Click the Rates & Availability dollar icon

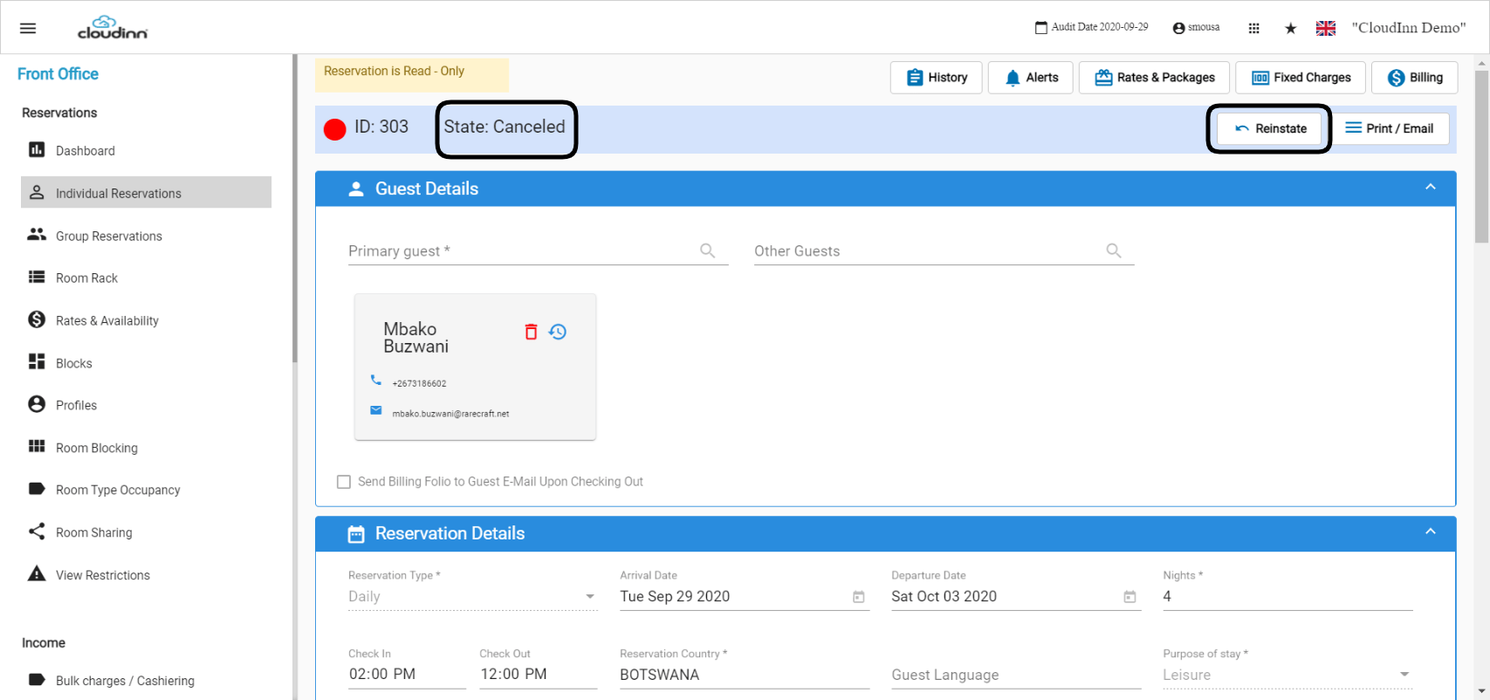tap(37, 319)
